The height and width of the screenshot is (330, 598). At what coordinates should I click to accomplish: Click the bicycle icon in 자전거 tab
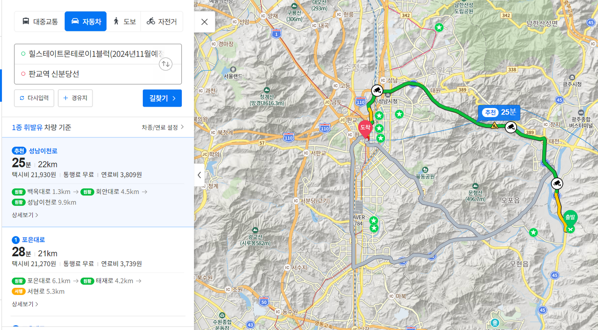150,21
